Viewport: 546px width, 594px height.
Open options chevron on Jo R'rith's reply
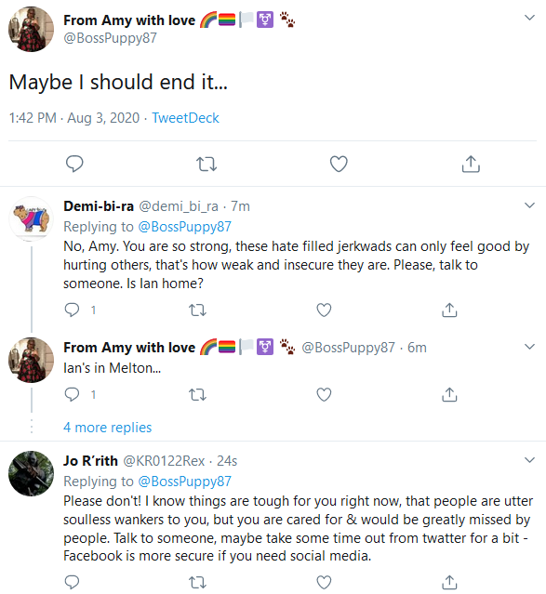(529, 460)
